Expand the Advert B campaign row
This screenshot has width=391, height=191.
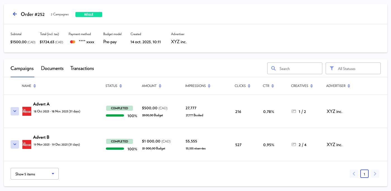pyautogui.click(x=15, y=144)
